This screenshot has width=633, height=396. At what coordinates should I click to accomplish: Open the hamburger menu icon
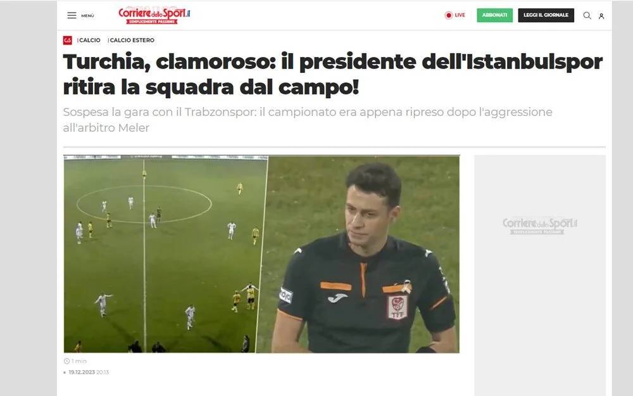72,15
